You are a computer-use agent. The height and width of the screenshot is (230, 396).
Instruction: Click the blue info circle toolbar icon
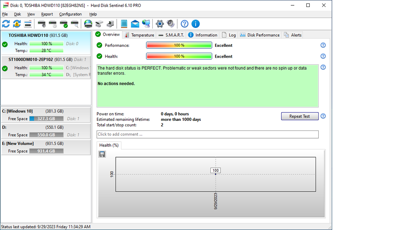pyautogui.click(x=195, y=24)
